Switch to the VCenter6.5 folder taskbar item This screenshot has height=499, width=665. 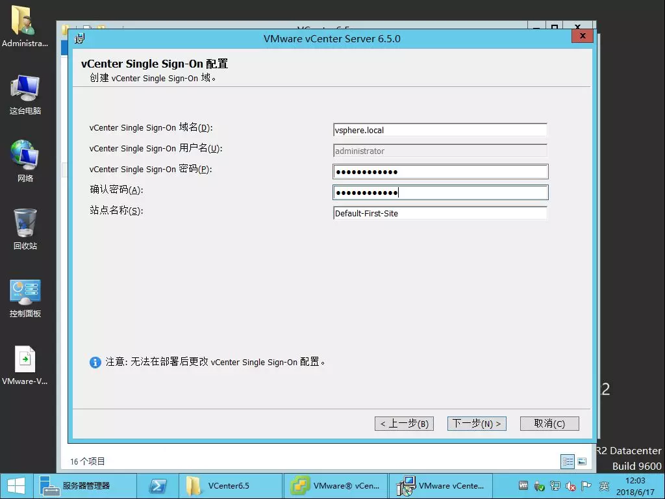click(231, 486)
